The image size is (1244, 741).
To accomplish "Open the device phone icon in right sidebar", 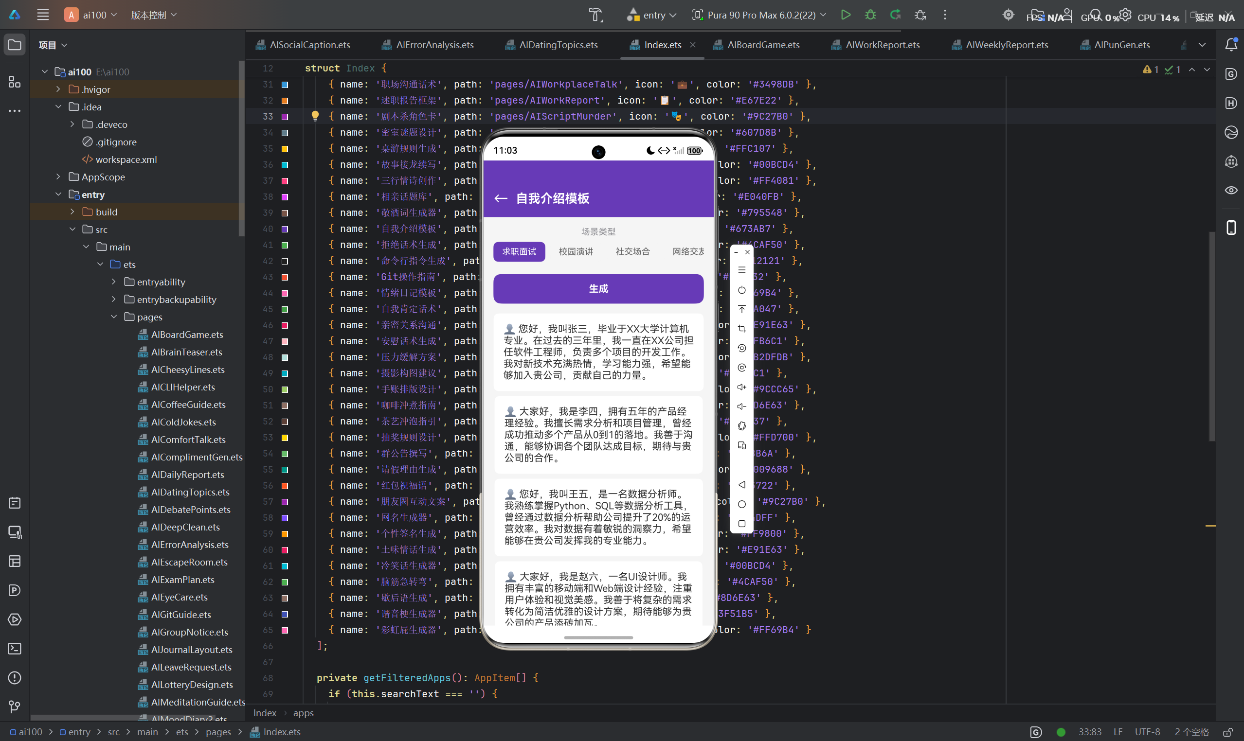I will (x=1231, y=227).
